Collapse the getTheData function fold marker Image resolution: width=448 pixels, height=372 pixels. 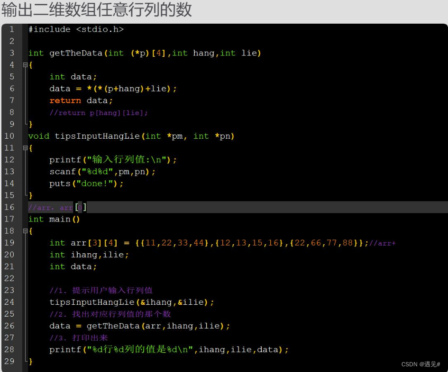[x=25, y=65]
